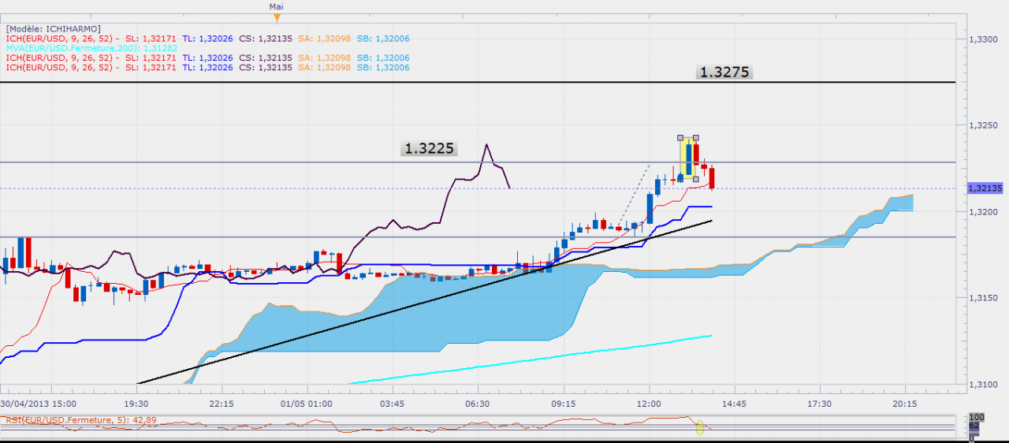1009x443 pixels.
Task: Select the black ascending trend line
Action: pyautogui.click(x=426, y=302)
